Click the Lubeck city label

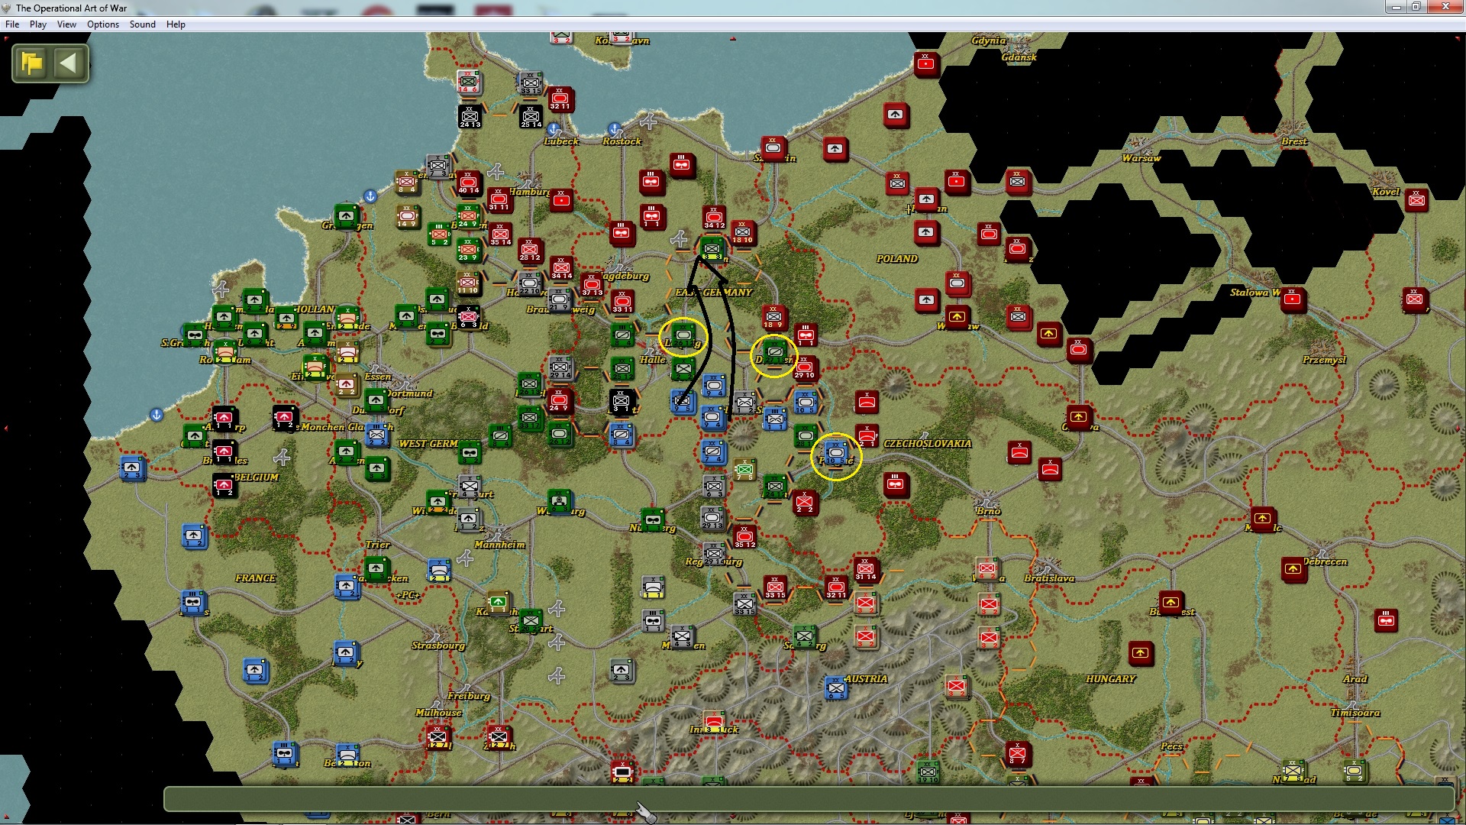click(561, 141)
